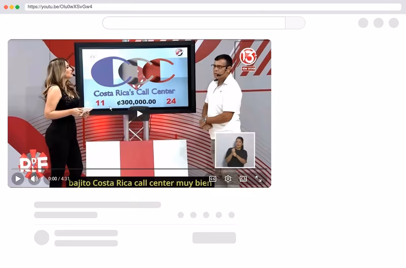The width and height of the screenshot is (406, 268).
Task: Click the subscribe button placeholder
Action: click(x=214, y=238)
